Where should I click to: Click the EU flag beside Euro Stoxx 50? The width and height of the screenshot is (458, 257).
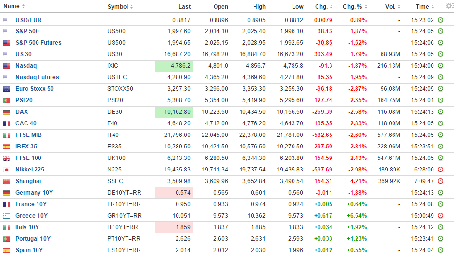pos(7,89)
